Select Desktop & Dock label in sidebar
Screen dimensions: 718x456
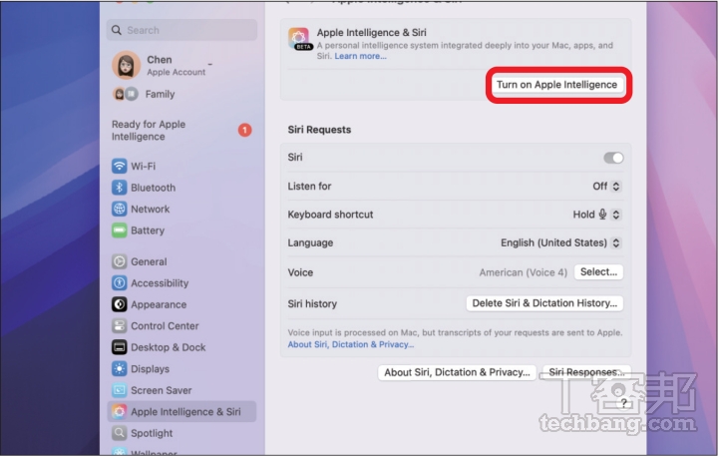[169, 347]
